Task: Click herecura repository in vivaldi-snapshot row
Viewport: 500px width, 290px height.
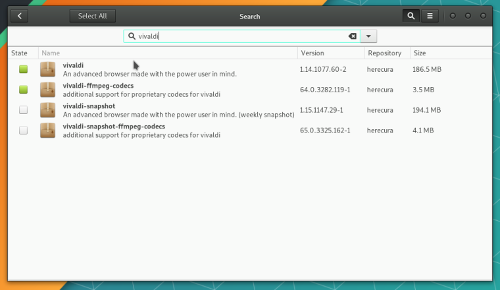Action: [380, 111]
